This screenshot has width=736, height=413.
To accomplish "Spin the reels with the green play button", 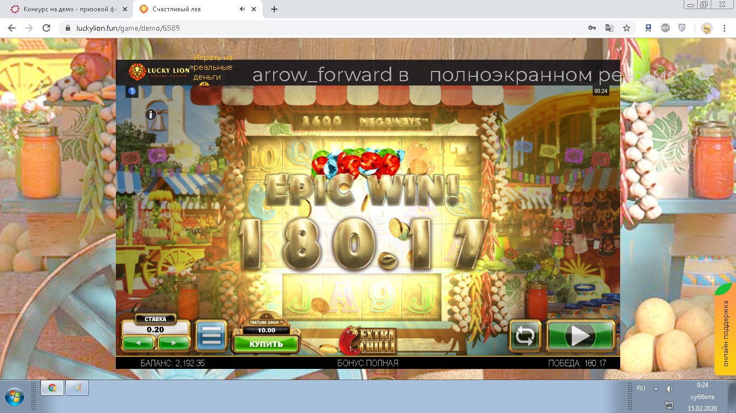I will coord(581,336).
